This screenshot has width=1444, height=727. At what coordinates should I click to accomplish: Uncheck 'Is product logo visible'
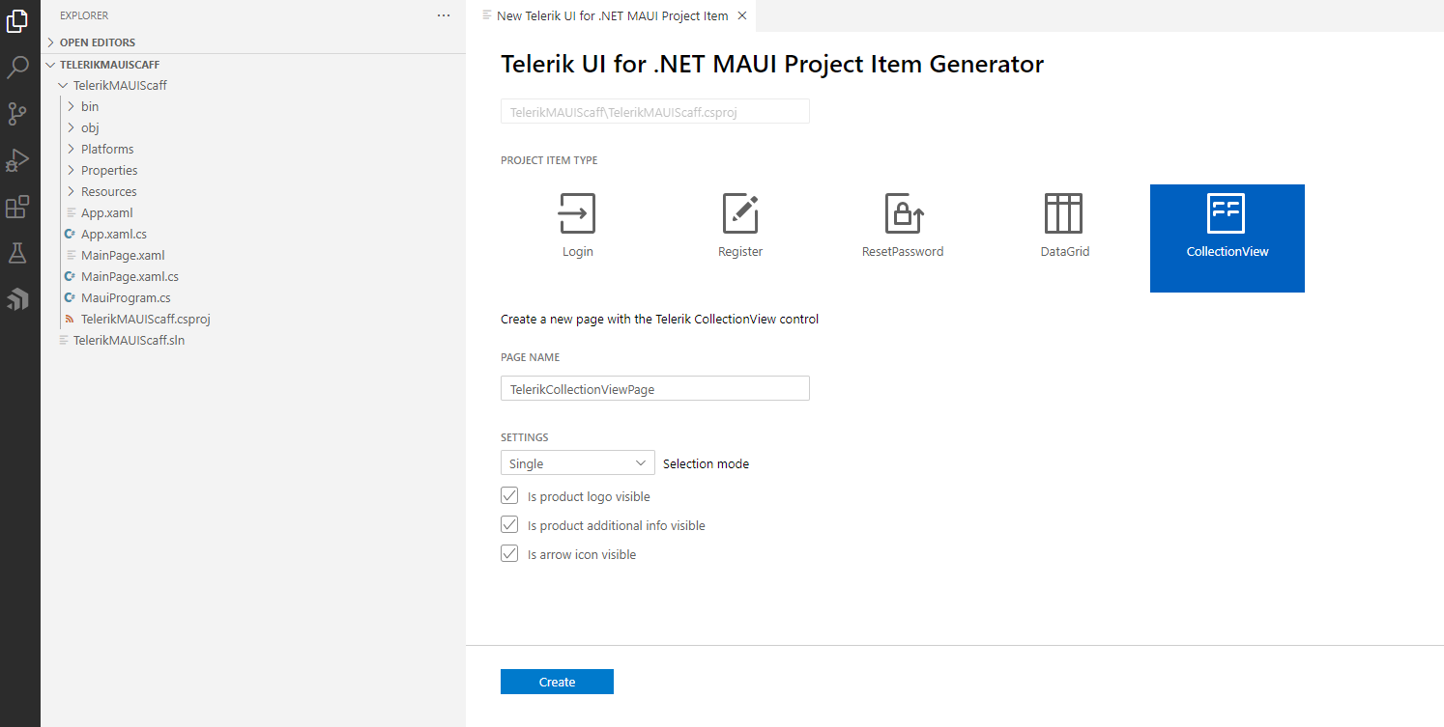(509, 495)
